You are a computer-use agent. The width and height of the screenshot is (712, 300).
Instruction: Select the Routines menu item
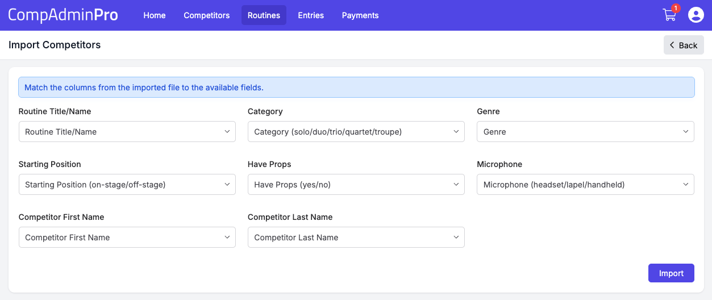coord(264,15)
